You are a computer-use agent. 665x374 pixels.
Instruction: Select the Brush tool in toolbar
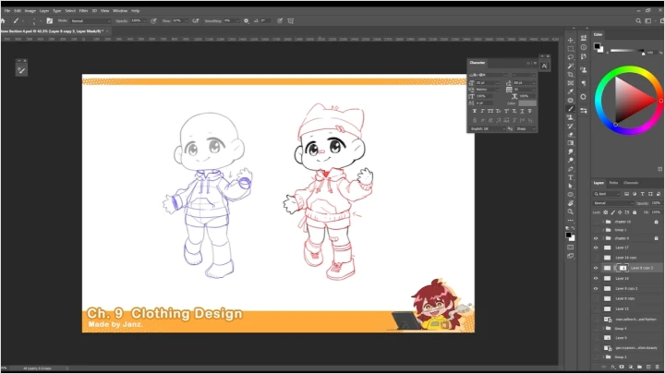point(571,108)
